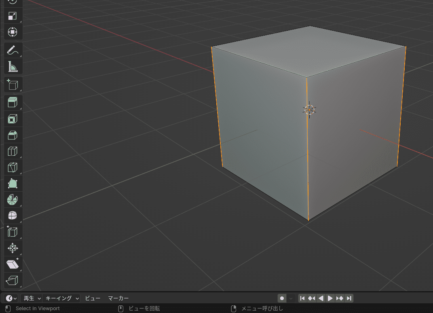Open the timeline editor type dropdown
Image resolution: width=433 pixels, height=313 pixels.
tap(11, 298)
